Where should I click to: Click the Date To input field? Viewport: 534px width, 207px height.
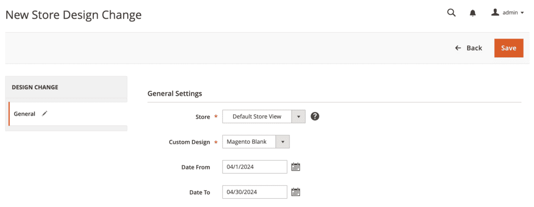(x=254, y=192)
